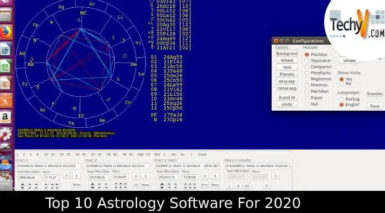Viewport: 385px width, 213px height.
Task: Click the ^ button in Chart 1
Action: click(x=66, y=175)
